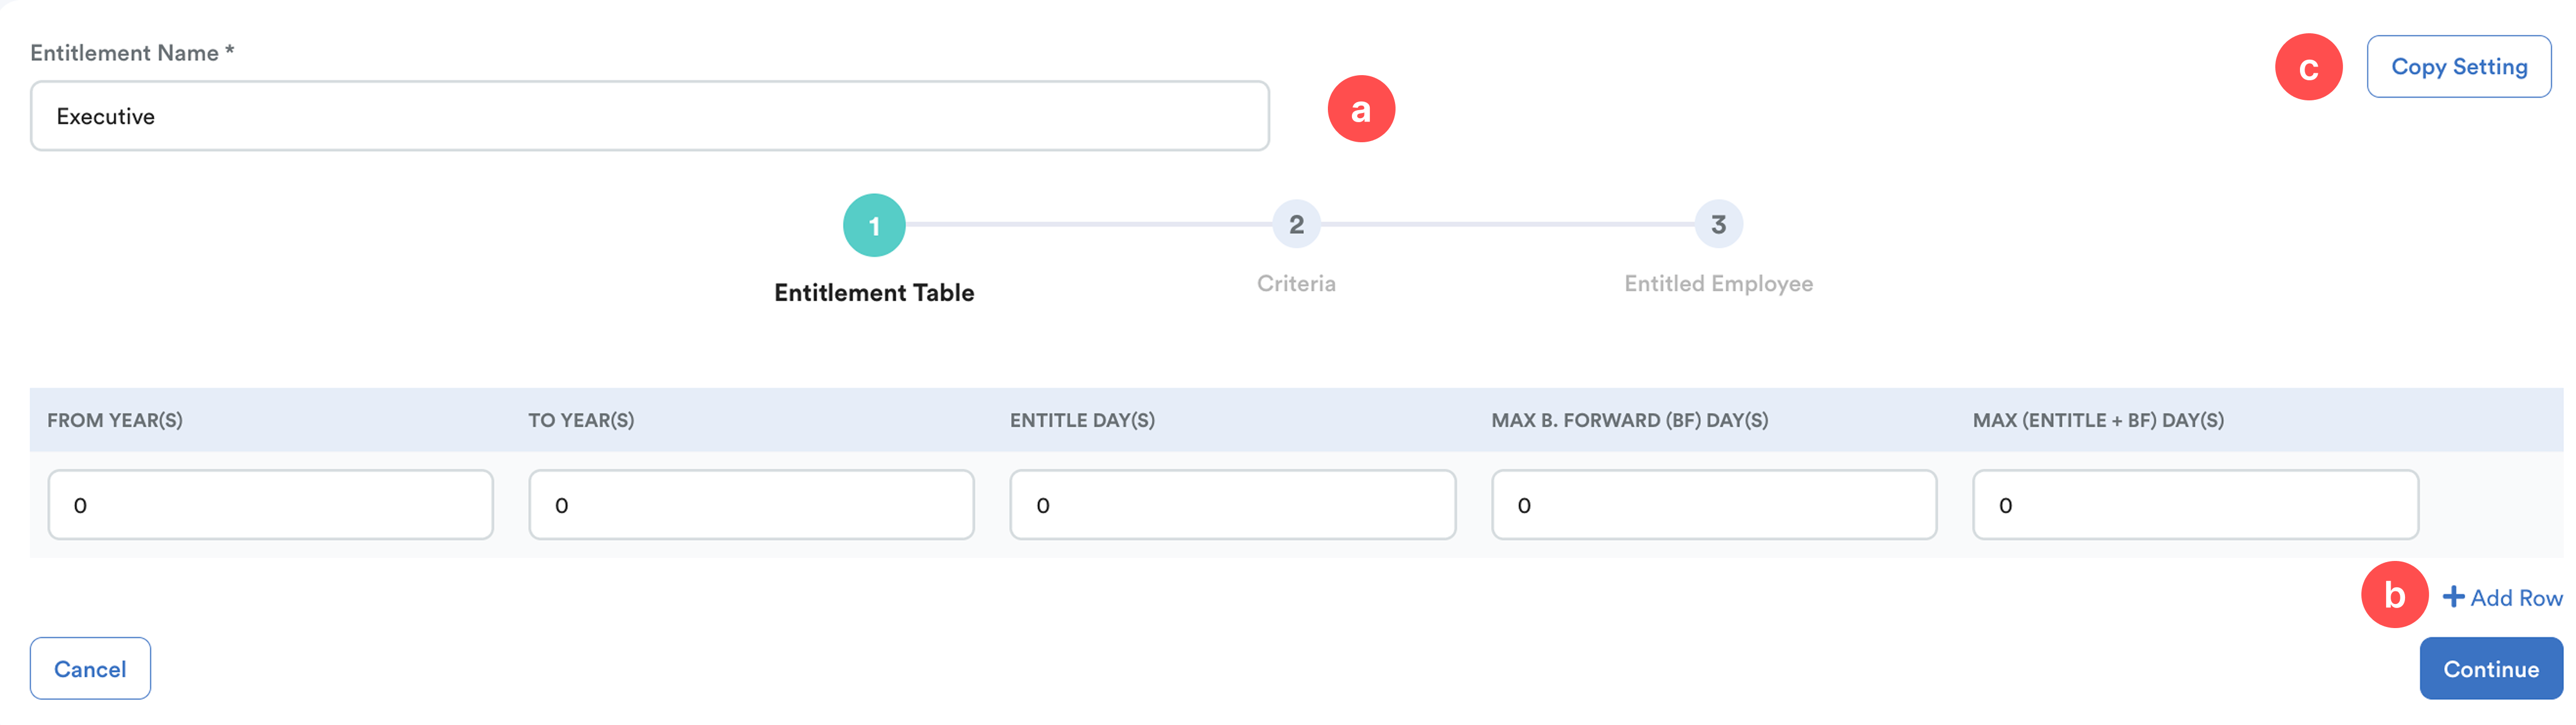Focus the Entitlement Name field

point(649,117)
